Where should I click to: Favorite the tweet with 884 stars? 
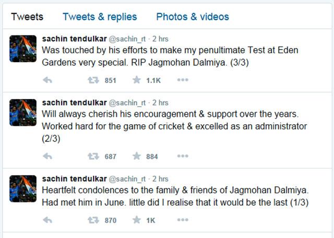pos(137,156)
